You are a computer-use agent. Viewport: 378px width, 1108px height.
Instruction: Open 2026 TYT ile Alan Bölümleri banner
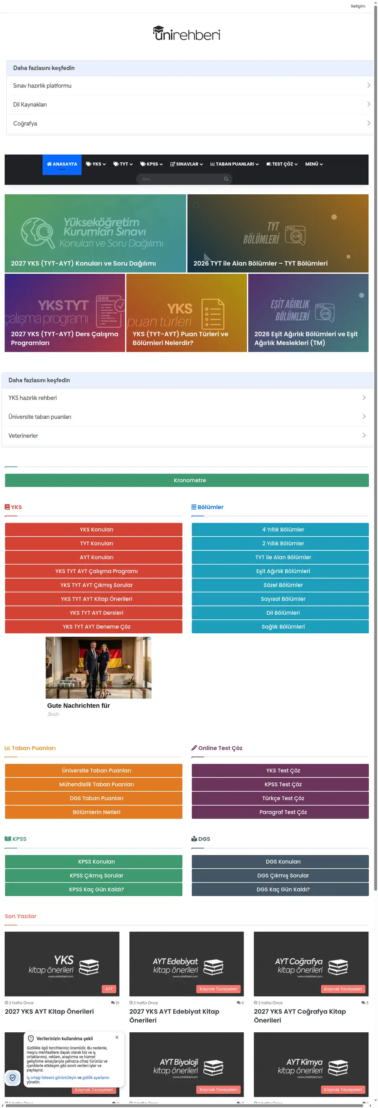[x=278, y=233]
